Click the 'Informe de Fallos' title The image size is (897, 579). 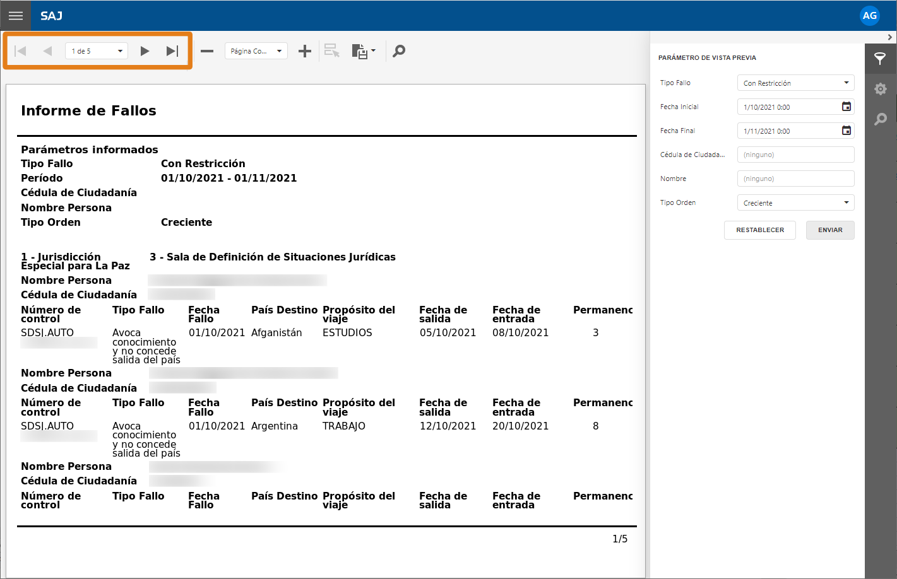pyautogui.click(x=88, y=110)
